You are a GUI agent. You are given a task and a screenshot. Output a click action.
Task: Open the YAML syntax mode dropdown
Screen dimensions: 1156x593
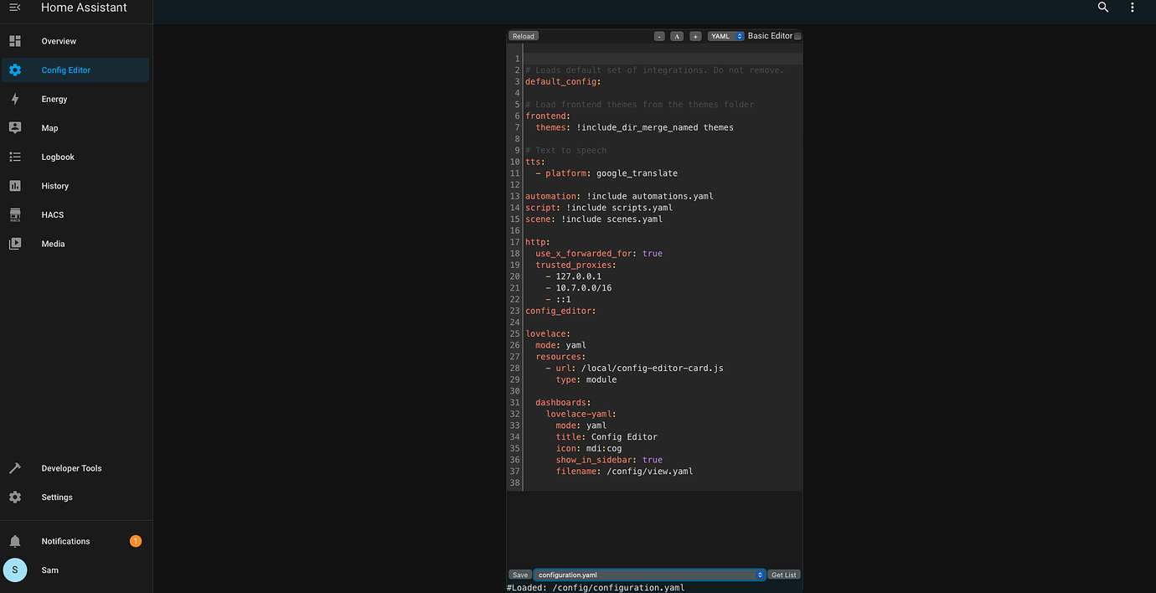pyautogui.click(x=725, y=36)
